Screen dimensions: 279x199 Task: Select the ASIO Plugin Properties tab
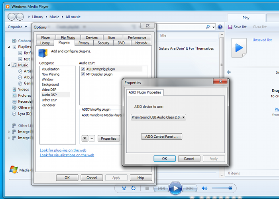pyautogui.click(x=145, y=92)
